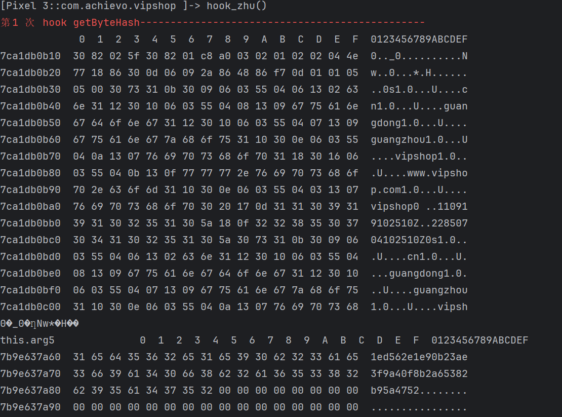This screenshot has height=417, width=562.
Task: Click the ASCII text 9102510Z..228507
Action: 419,223
